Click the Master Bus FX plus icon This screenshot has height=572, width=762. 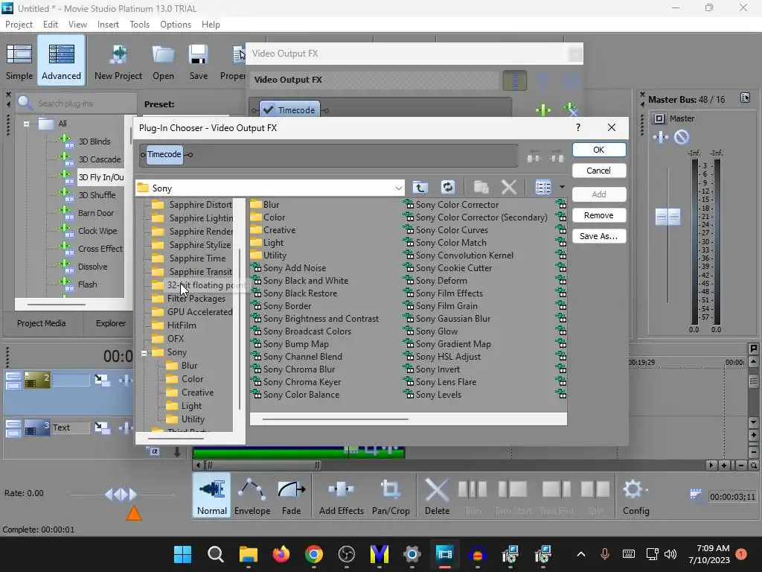tap(661, 137)
